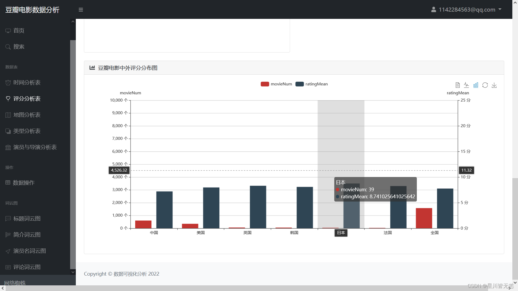518x291 pixels.
Task: Click the chart icon in panel header
Action: [x=92, y=68]
